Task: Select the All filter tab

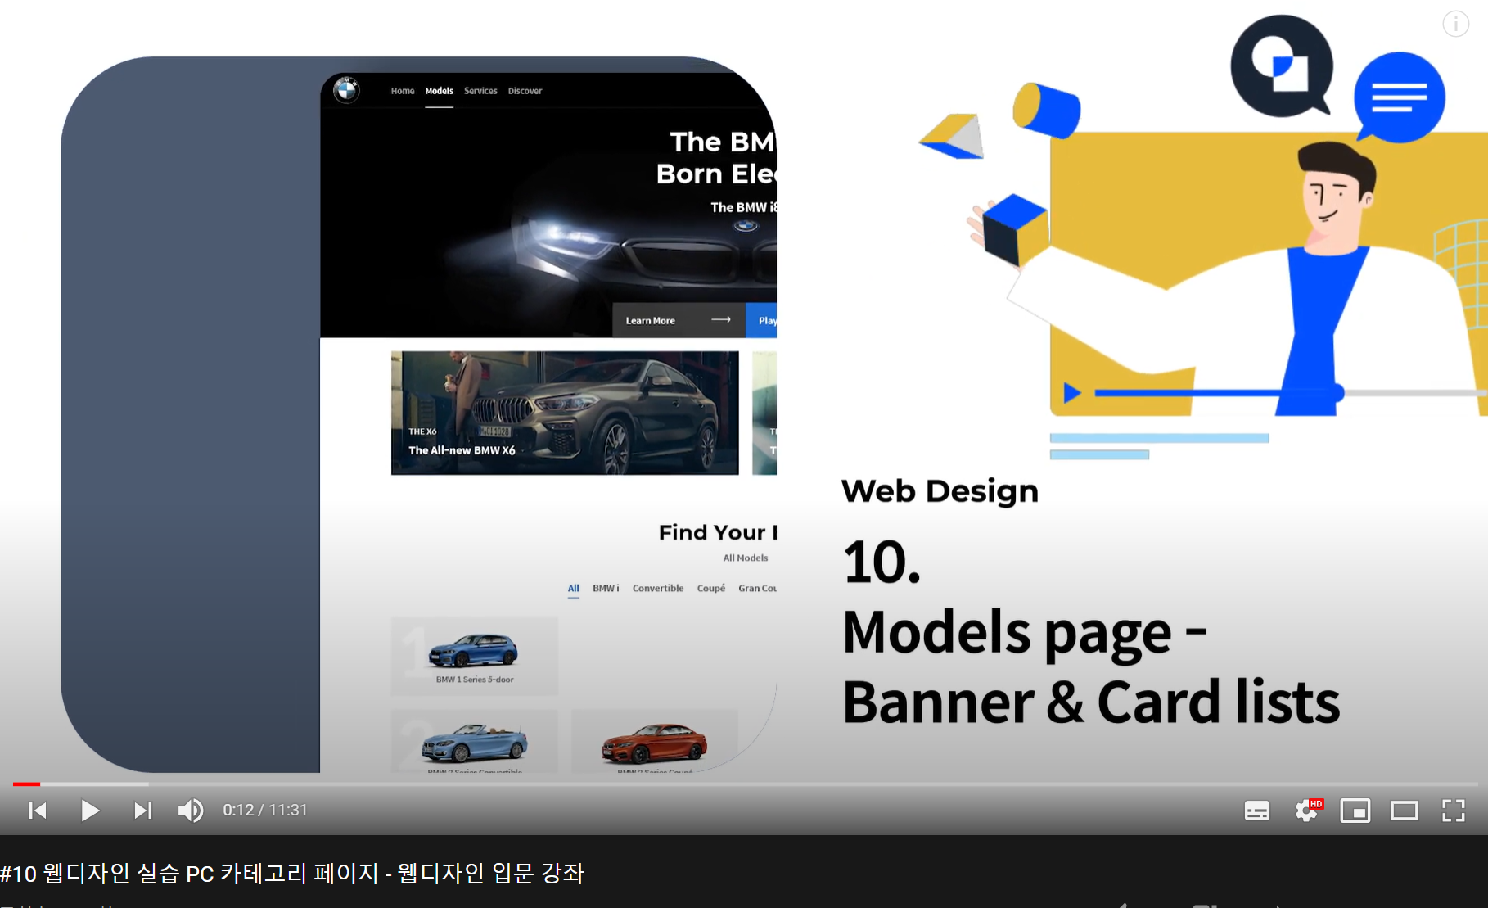Action: (574, 589)
